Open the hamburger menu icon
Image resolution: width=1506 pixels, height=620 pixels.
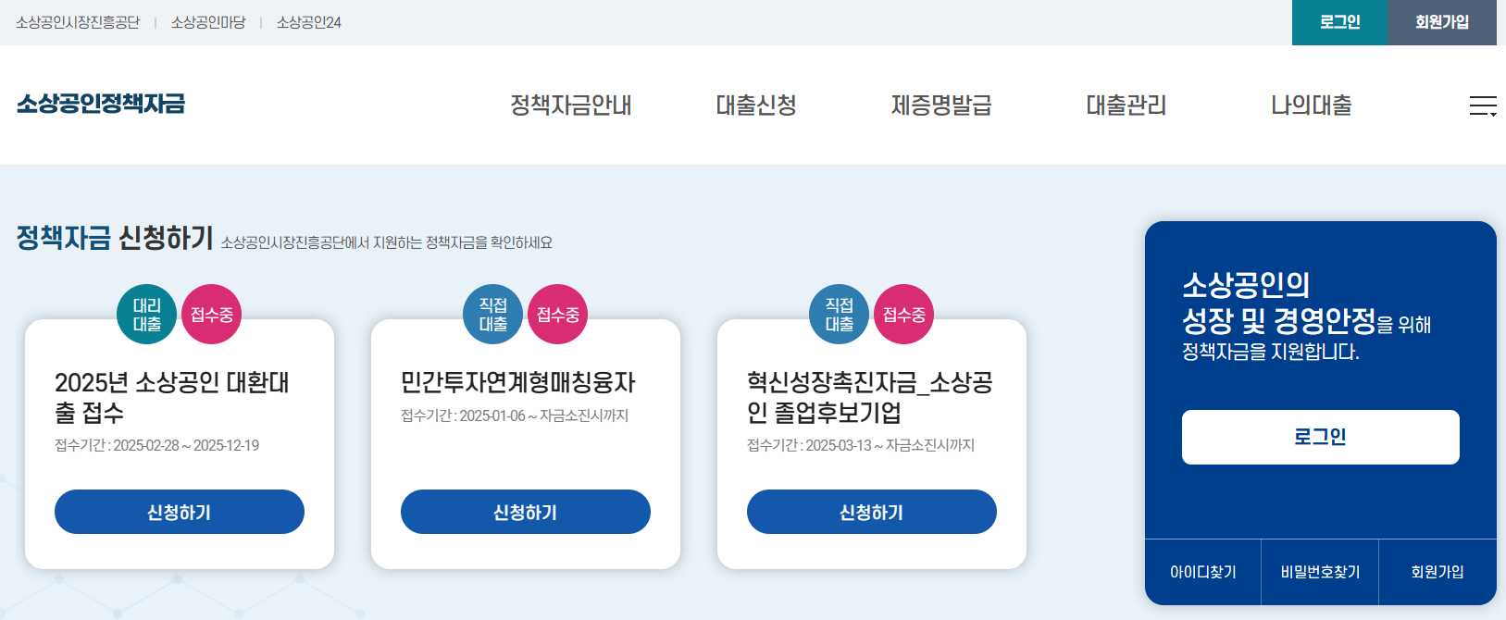click(x=1484, y=105)
